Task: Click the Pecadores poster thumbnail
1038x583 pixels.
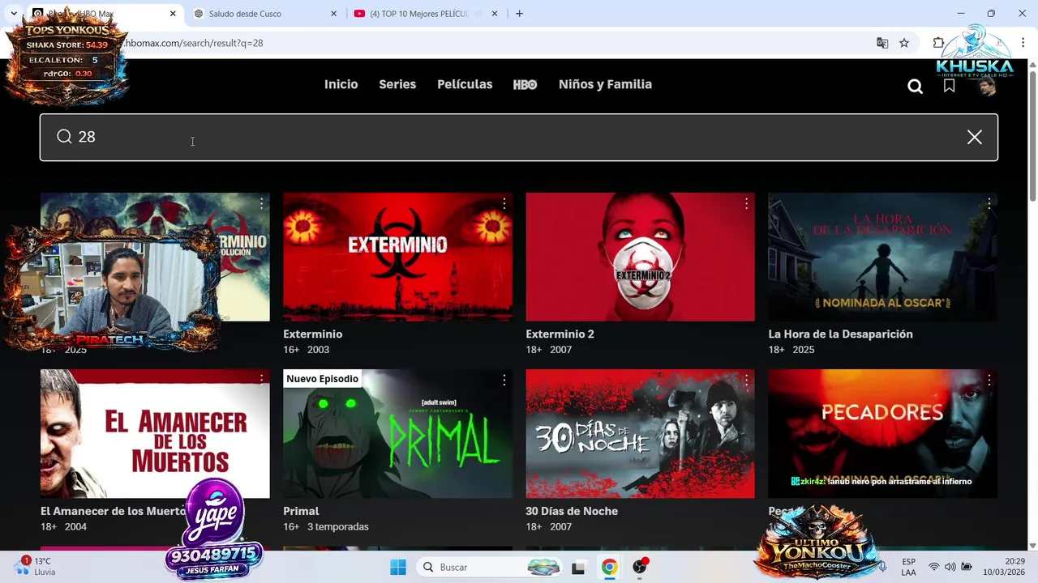Action: pos(882,433)
